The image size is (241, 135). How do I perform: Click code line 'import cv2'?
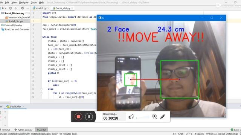tap(49, 13)
